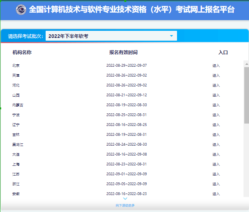Click the 江苏 institution name
Image resolution: width=249 pixels, height=212 pixels.
tap(16, 174)
